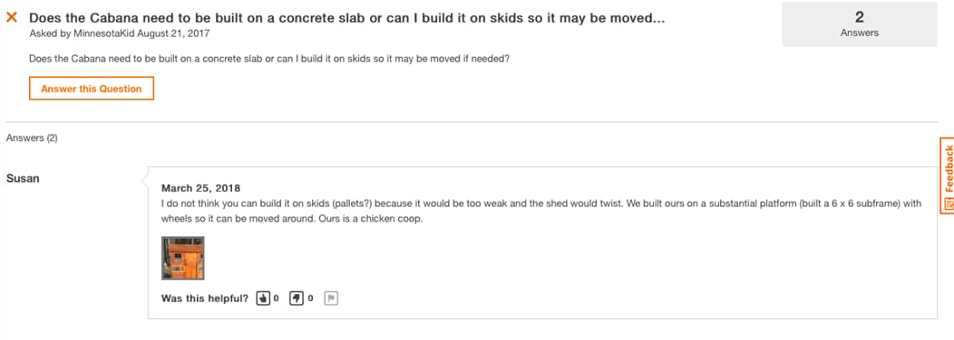Click the question description text below the title
The width and height of the screenshot is (954, 340).
pyautogui.click(x=269, y=60)
